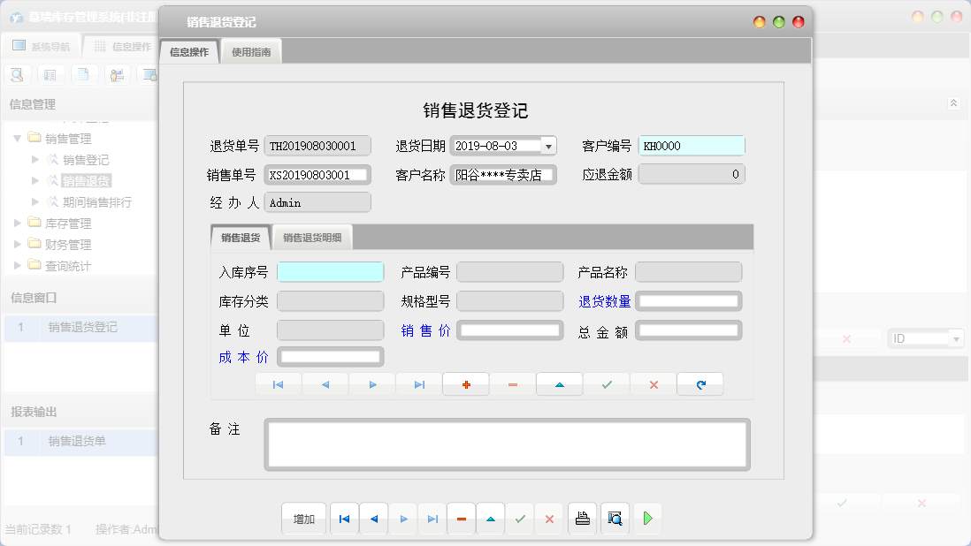971x546 pixels.
Task: Go to the first record on bottom toolbar
Action: tap(344, 519)
